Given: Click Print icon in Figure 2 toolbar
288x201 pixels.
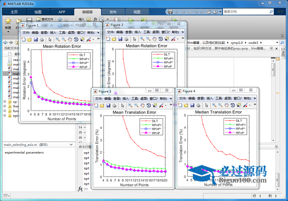Looking at the screenshot, I should click(126, 39).
